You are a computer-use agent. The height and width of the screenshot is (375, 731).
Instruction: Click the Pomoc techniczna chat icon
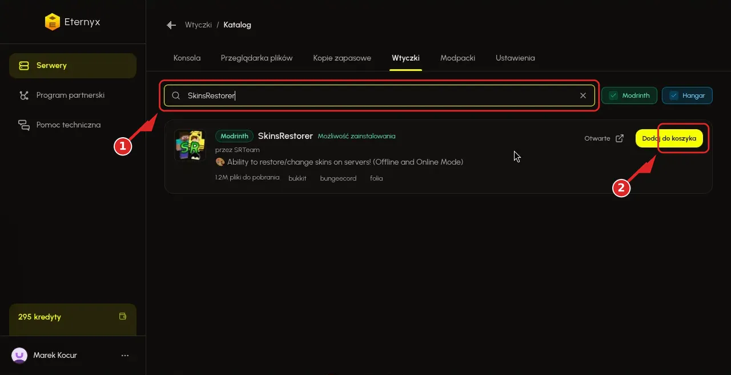(x=24, y=125)
